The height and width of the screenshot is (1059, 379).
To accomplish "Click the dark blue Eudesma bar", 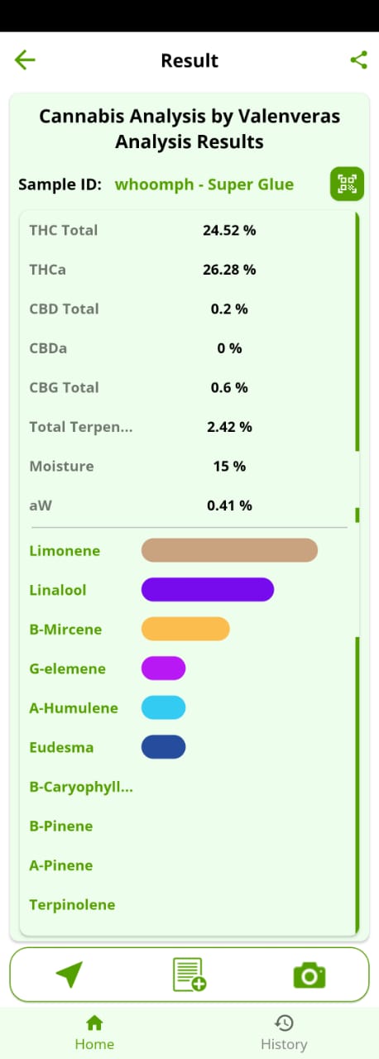I will (163, 747).
